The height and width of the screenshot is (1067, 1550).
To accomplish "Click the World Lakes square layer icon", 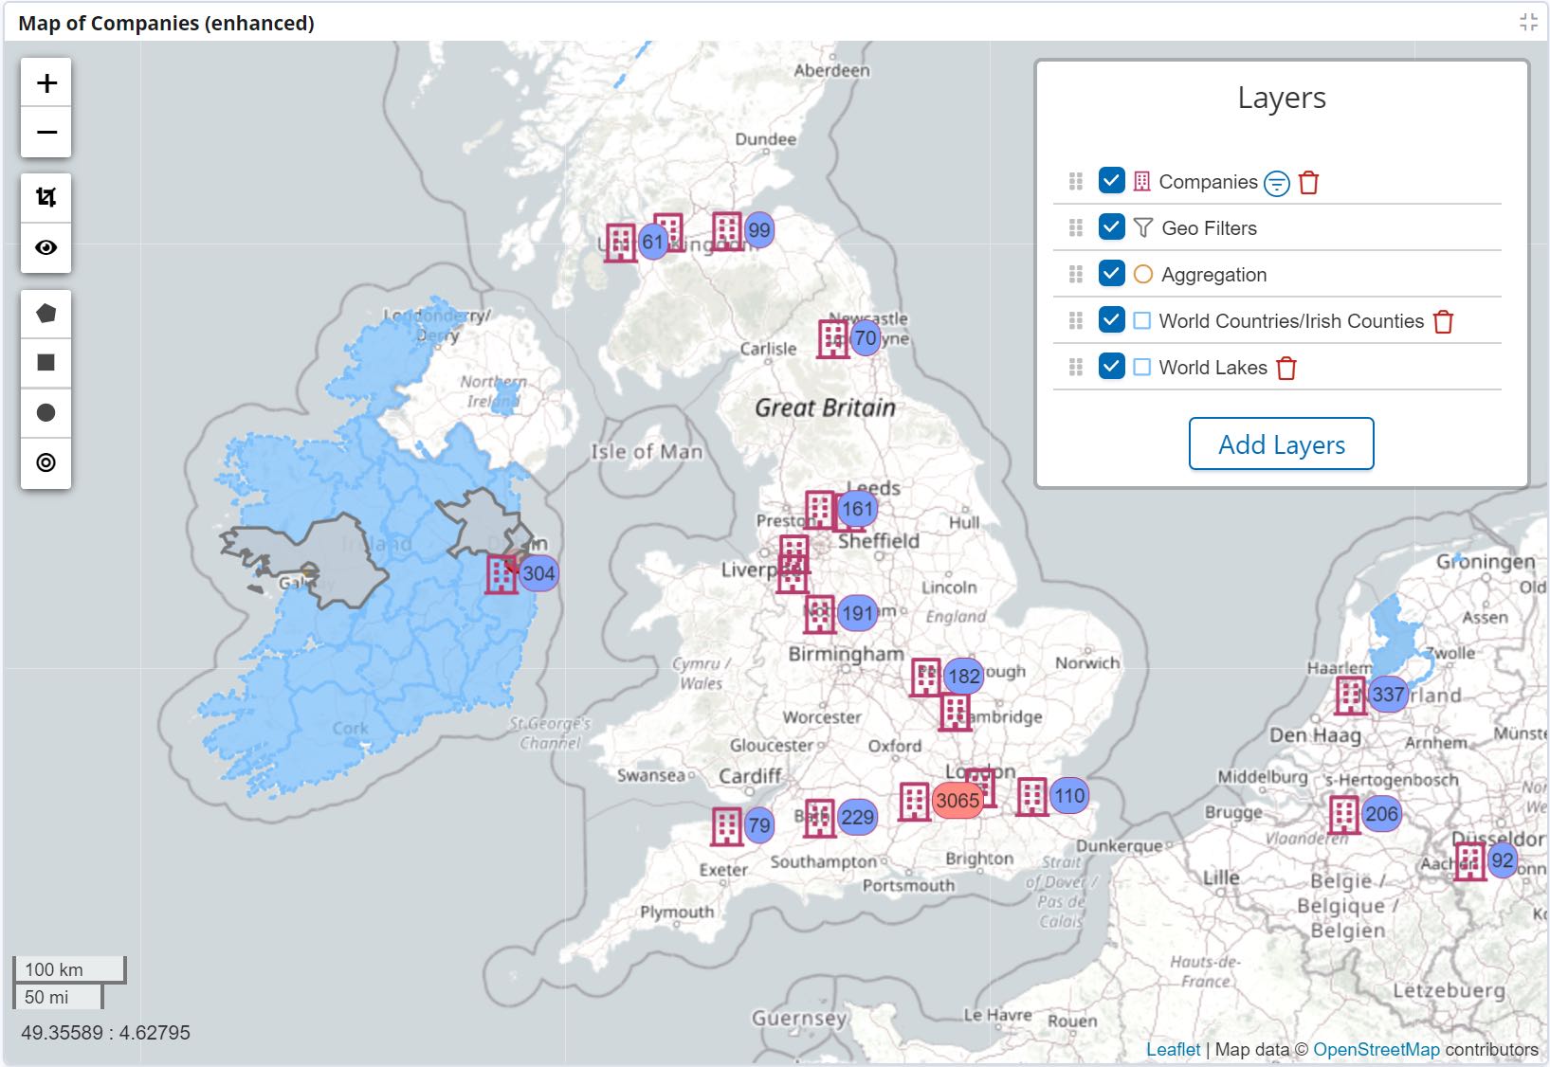I will pyautogui.click(x=1142, y=368).
